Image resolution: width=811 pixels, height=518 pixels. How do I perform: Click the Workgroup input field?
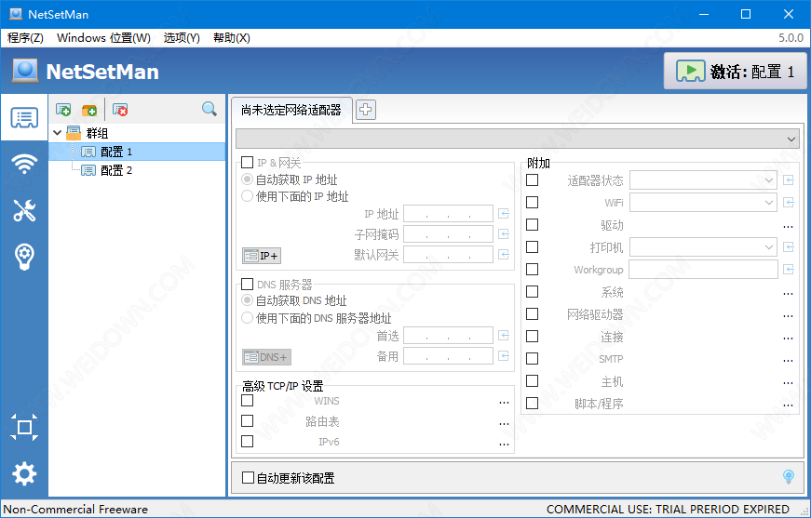click(703, 270)
